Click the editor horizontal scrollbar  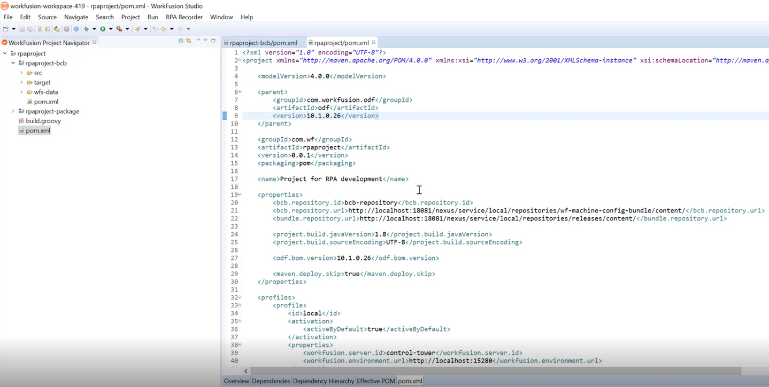click(495, 371)
